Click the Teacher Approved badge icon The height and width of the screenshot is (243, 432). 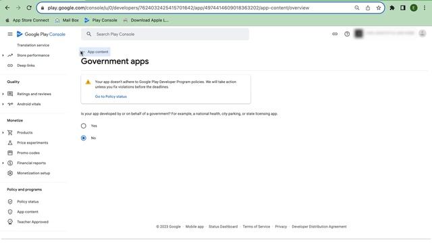[x=10, y=222]
